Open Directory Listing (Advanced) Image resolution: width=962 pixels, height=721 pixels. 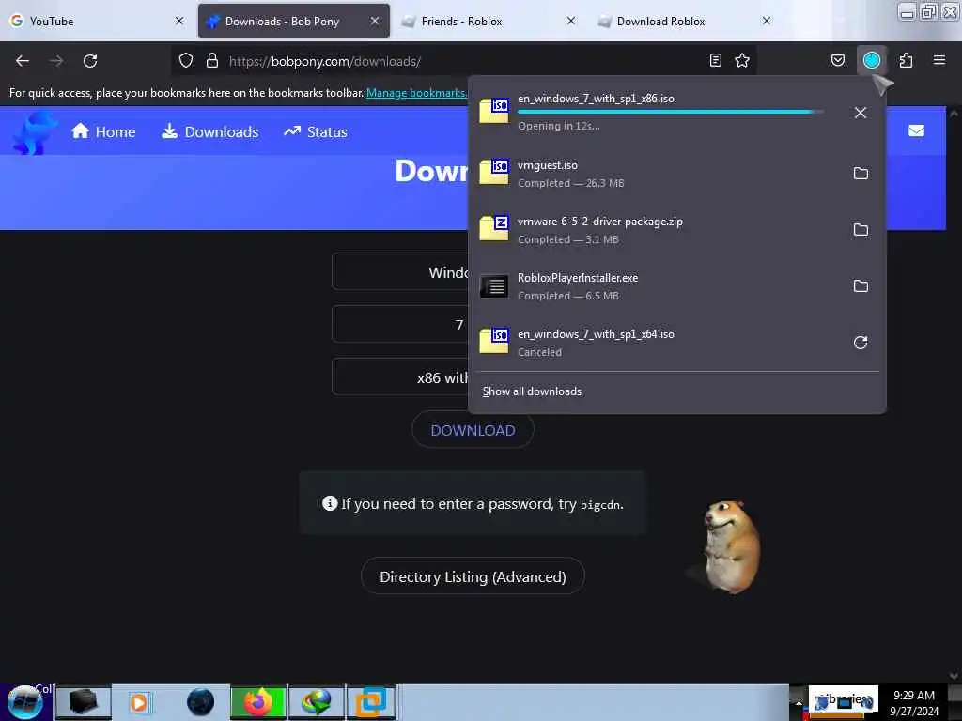coord(473,576)
